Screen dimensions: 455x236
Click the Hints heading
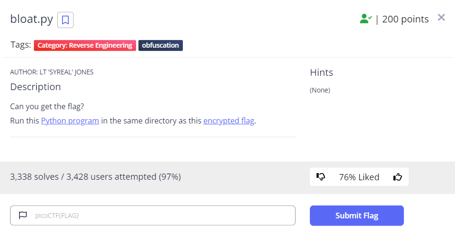pyautogui.click(x=321, y=72)
